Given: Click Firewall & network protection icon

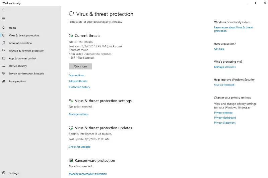Looking at the screenshot, I should [4, 51].
